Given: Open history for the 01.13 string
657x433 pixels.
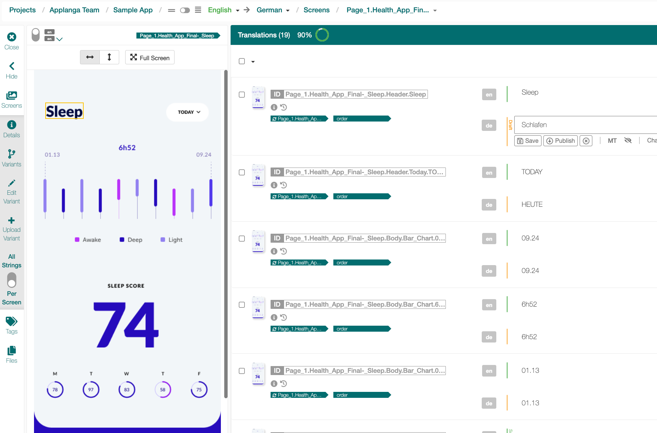Looking at the screenshot, I should pos(284,384).
